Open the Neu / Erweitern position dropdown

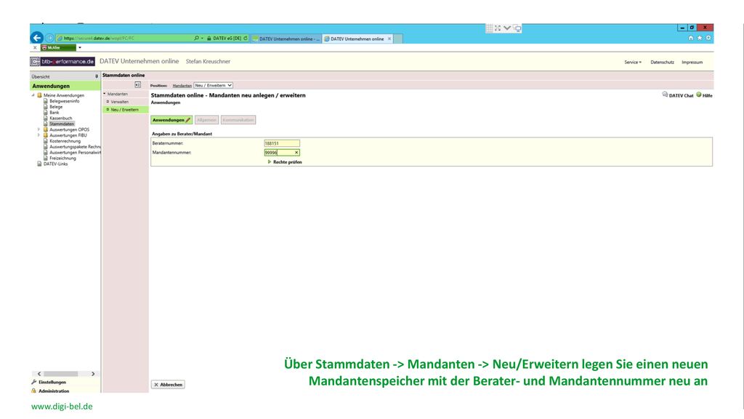point(213,86)
